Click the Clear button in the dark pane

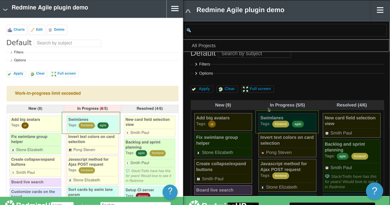click(227, 89)
